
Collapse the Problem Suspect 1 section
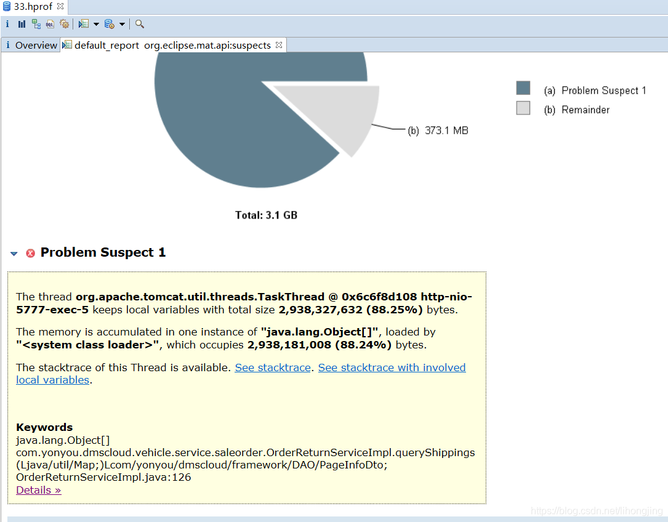point(14,254)
